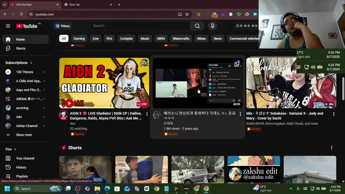Open more options for AION 2 video

coord(147,114)
